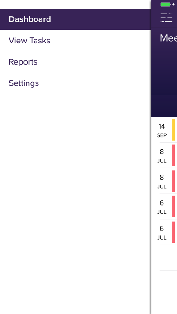Click red priority stripe on last 6 JUL
177x314 pixels.
173,232
